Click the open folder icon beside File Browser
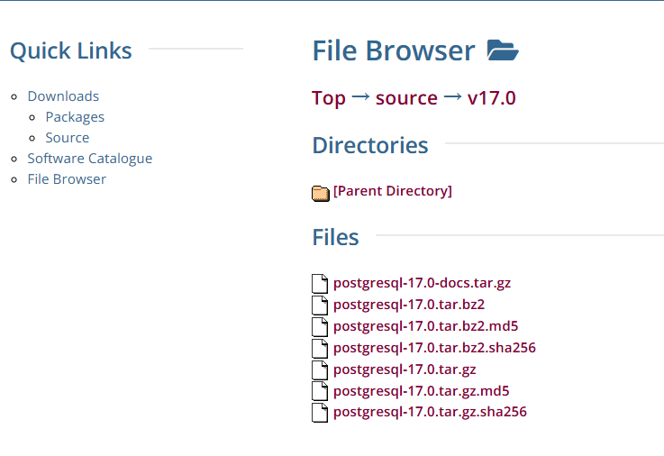Screen dimensions: 664x456 (x=503, y=50)
